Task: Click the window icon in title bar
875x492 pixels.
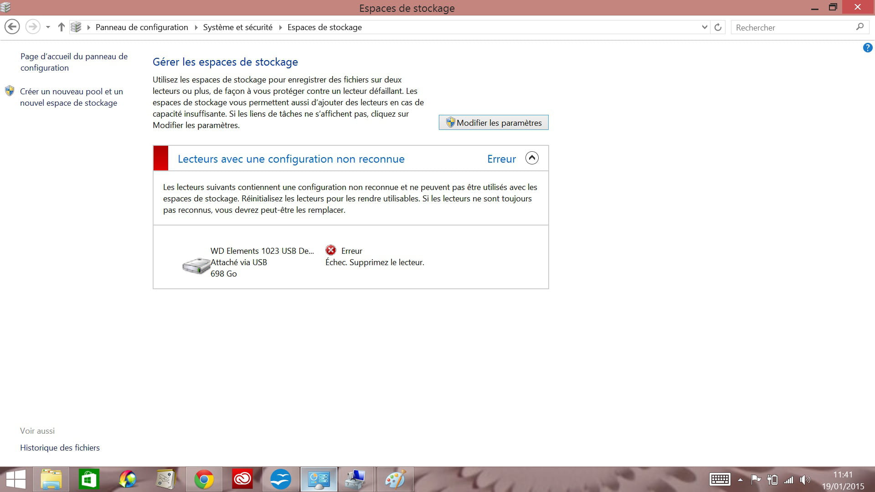Action: (5, 7)
